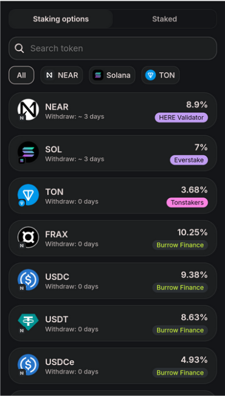Select the All network filter chip
Image resolution: width=225 pixels, height=396 pixels.
[x=21, y=75]
